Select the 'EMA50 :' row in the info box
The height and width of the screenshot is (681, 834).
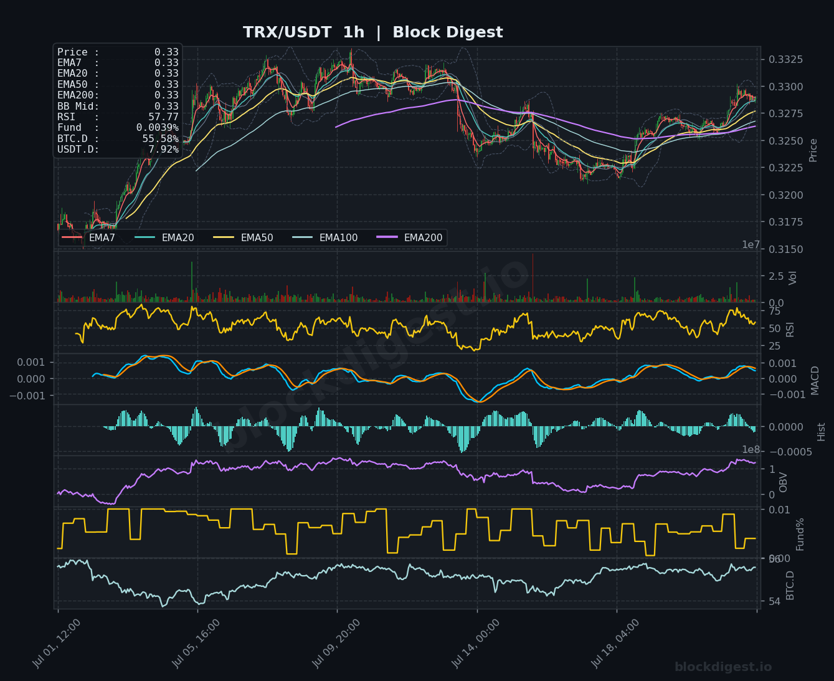click(118, 85)
